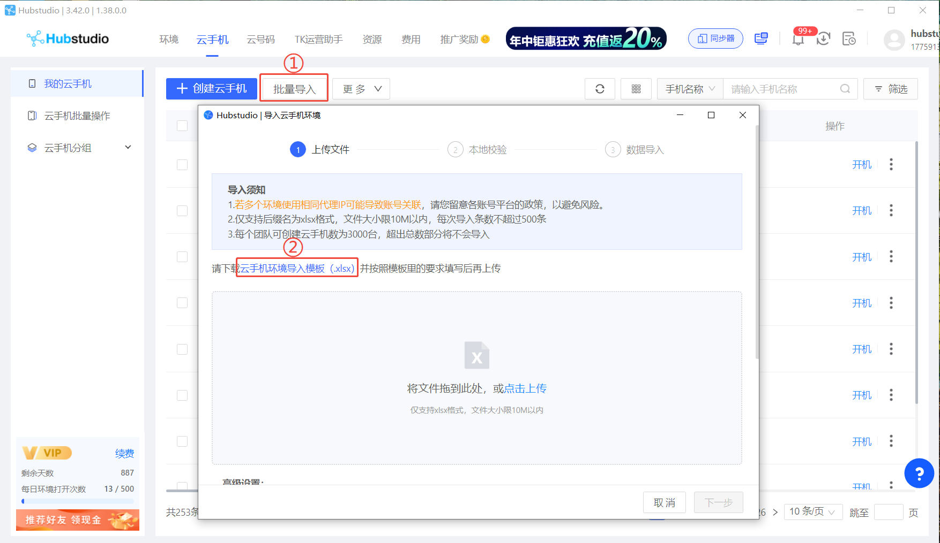Switch to grid view layout

[636, 89]
